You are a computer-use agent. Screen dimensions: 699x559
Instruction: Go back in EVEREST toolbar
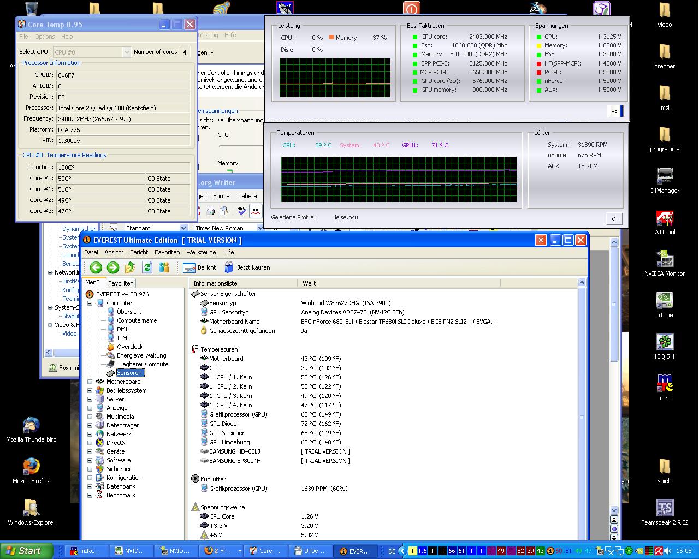[96, 267]
